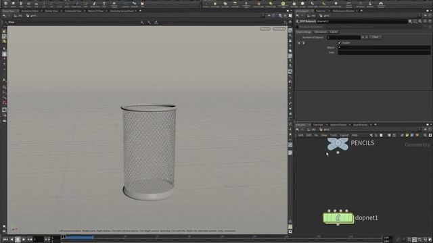Switch to Render View tab
433x243 pixels.
51,11
